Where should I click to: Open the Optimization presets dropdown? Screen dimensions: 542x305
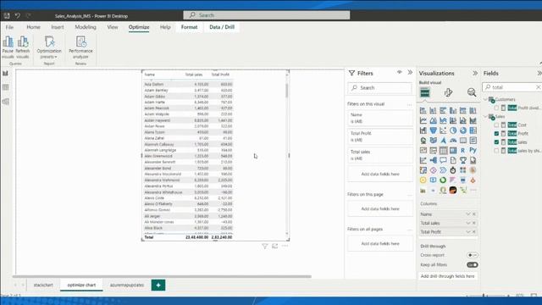49,47
